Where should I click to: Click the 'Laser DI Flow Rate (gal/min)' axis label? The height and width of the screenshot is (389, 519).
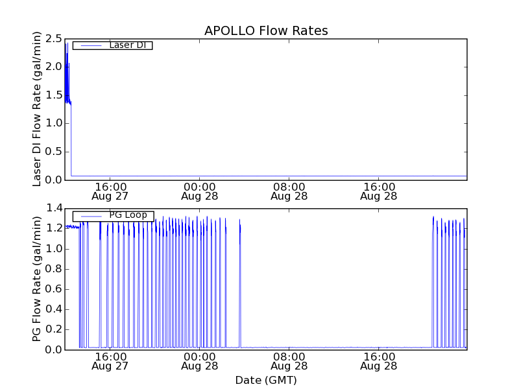37,109
